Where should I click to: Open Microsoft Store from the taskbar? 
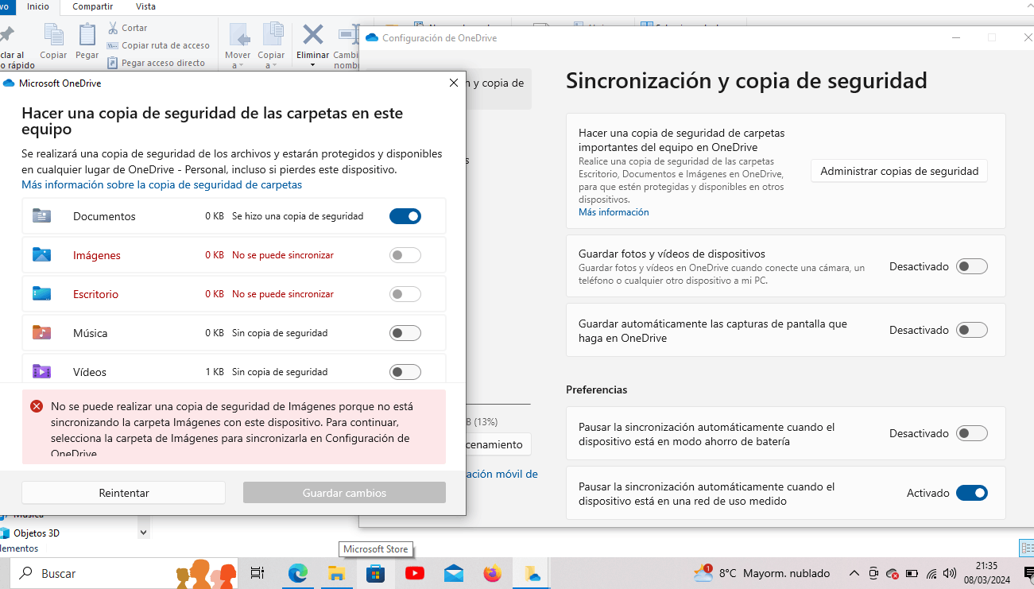coord(375,573)
